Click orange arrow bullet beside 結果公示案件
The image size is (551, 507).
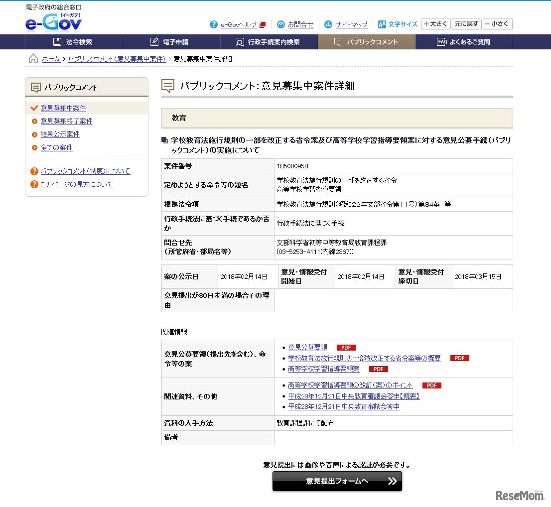(x=34, y=134)
